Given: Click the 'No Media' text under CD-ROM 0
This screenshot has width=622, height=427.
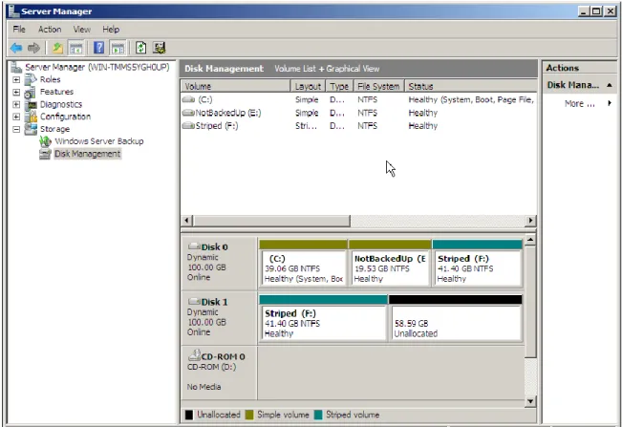Looking at the screenshot, I should [x=204, y=387].
